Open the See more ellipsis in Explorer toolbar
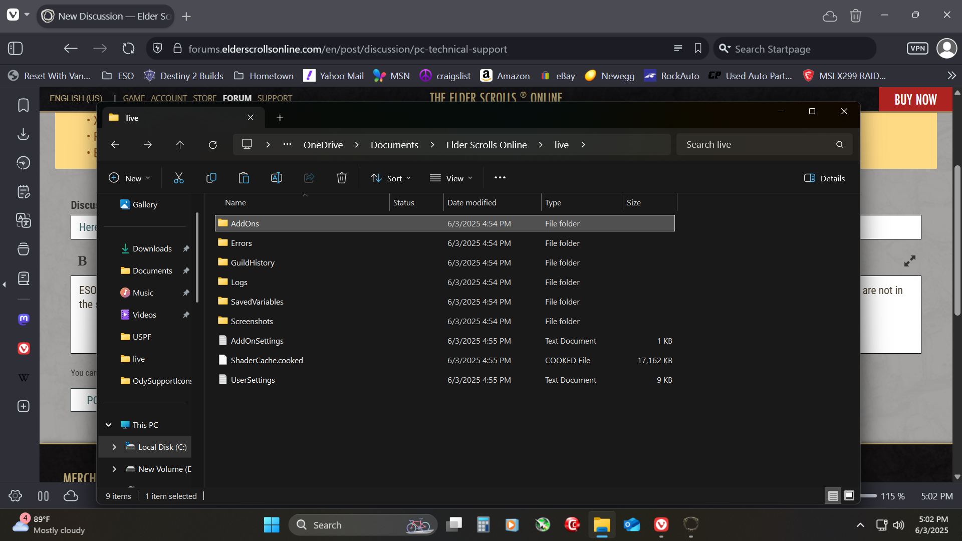The width and height of the screenshot is (962, 541). pos(500,178)
